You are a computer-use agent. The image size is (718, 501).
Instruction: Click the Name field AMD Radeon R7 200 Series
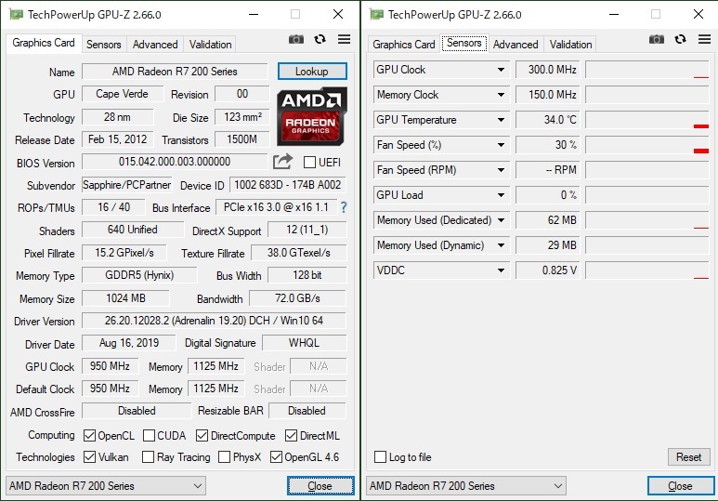(175, 72)
